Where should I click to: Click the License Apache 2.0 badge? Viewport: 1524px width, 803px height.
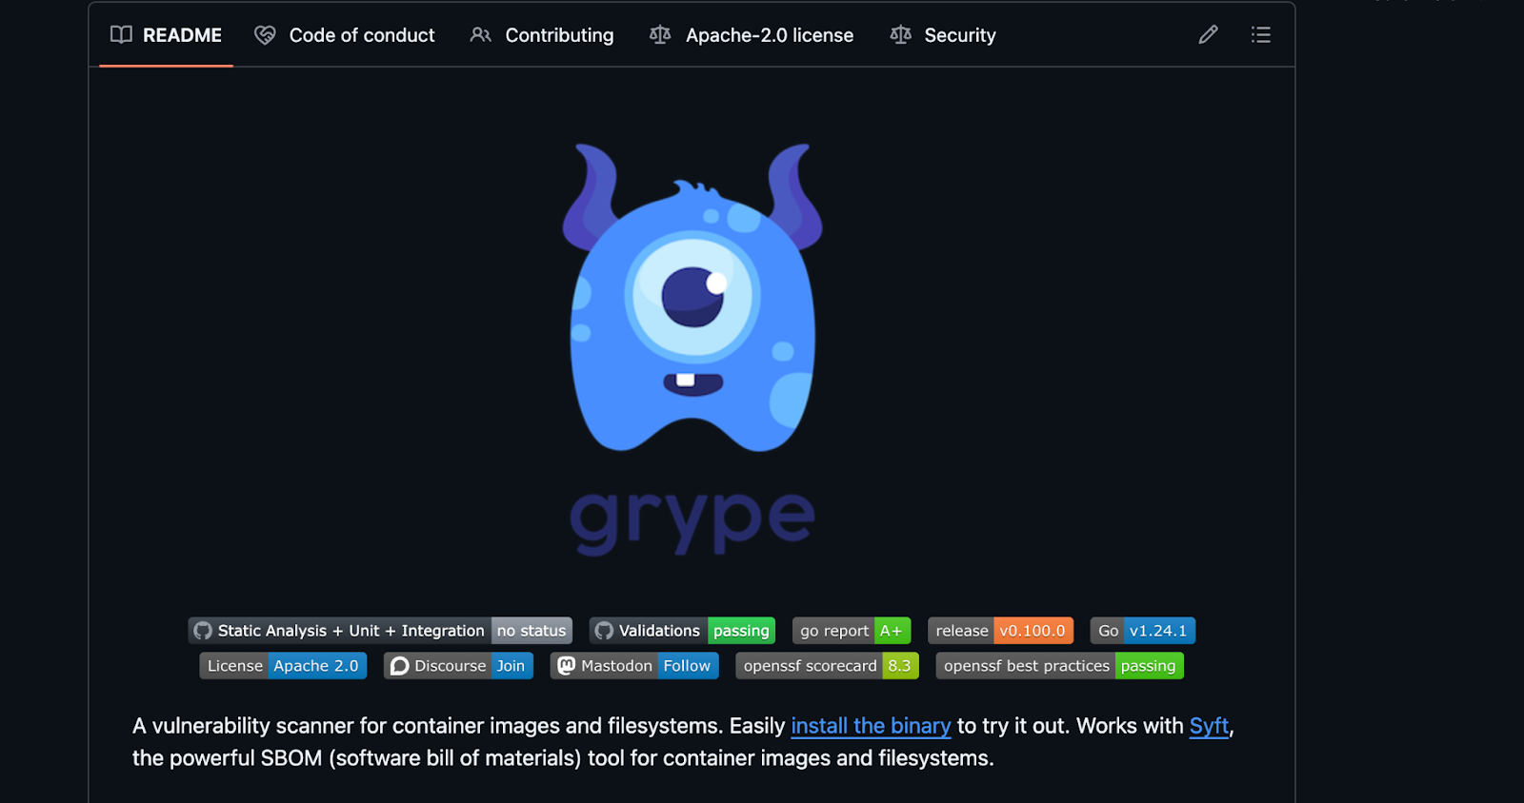(x=283, y=666)
